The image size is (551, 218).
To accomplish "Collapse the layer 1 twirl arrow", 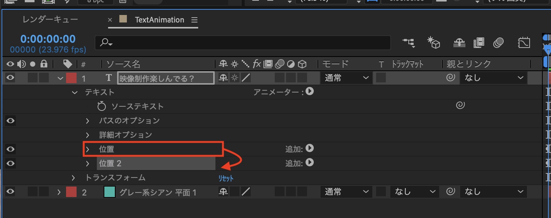I will click(x=60, y=78).
